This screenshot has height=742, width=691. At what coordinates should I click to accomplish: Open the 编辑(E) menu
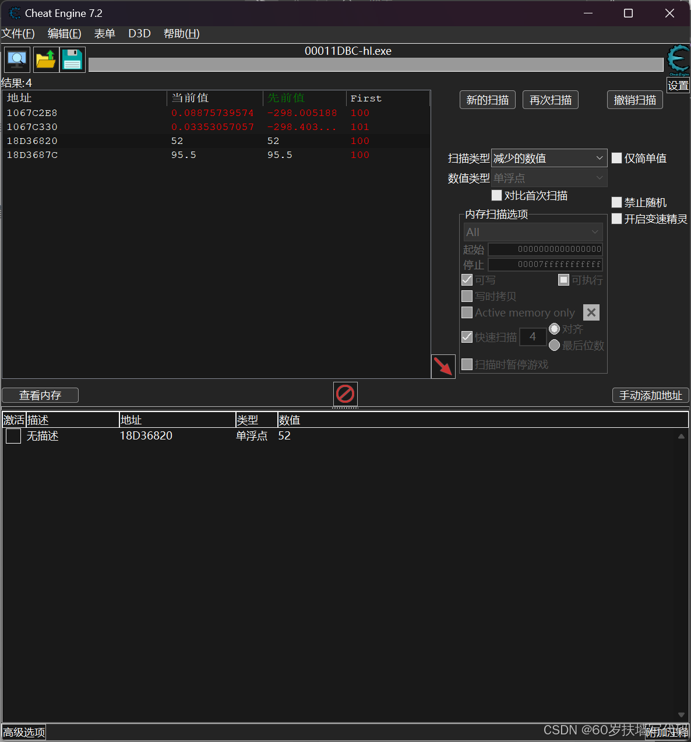click(x=65, y=34)
